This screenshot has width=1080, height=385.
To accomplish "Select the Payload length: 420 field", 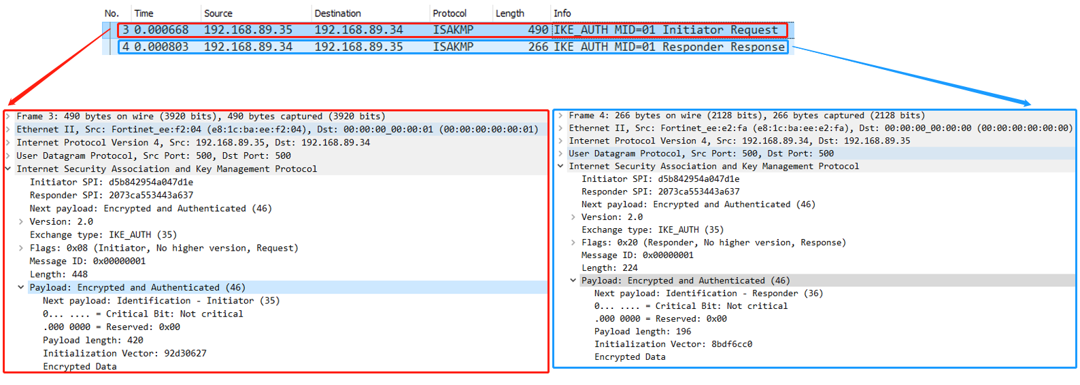I will 93,340.
